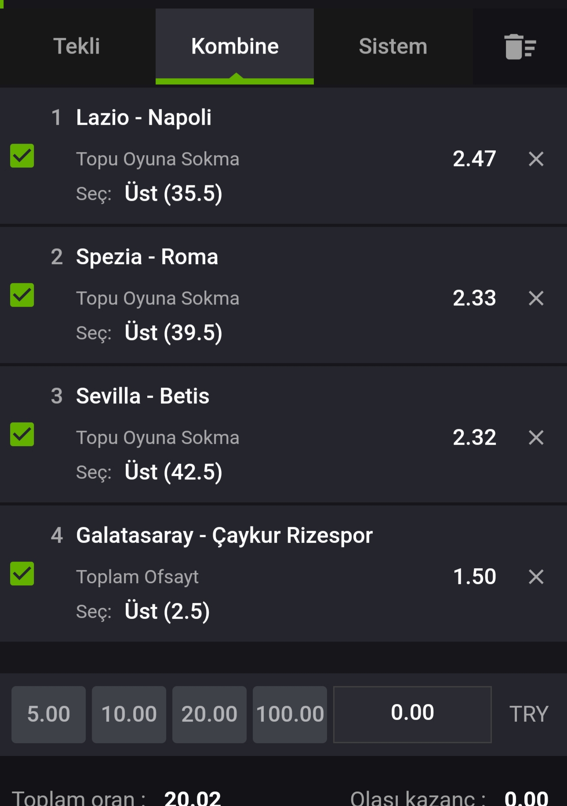Uncheck the Spezia - Roma bet checkbox
This screenshot has width=567, height=806.
[x=22, y=295]
